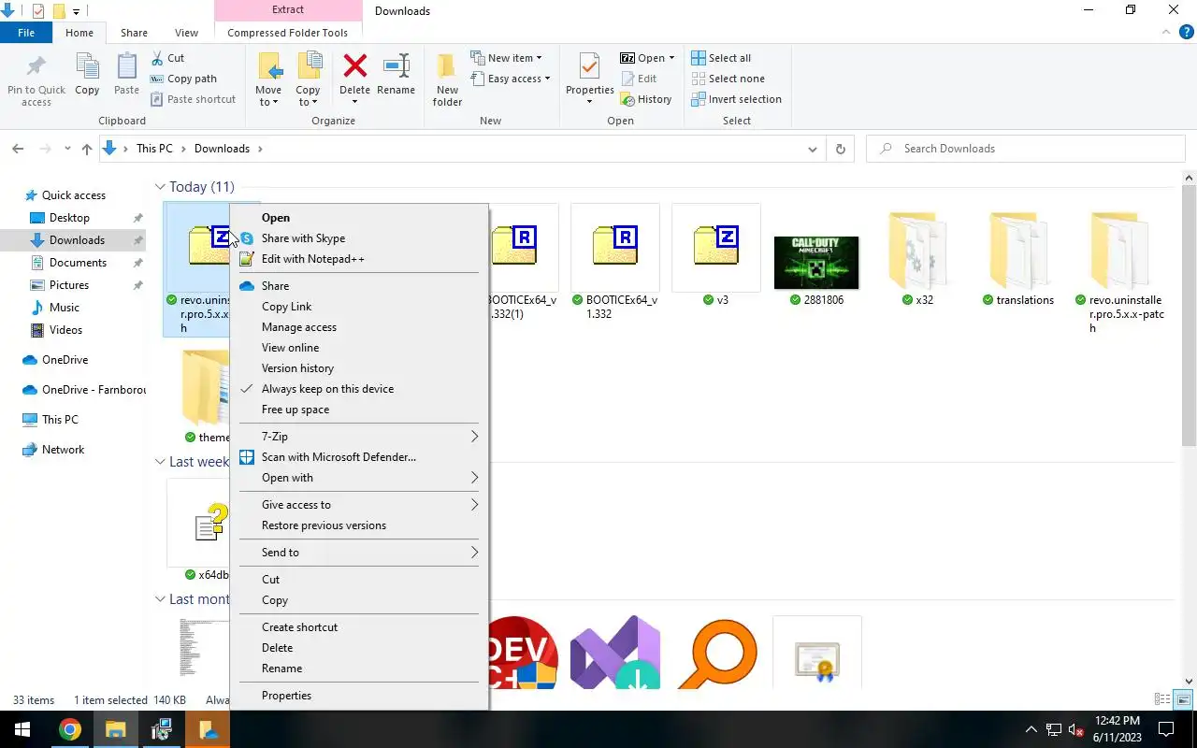Choose Create shortcut in context menu
The height and width of the screenshot is (748, 1197).
click(359, 627)
